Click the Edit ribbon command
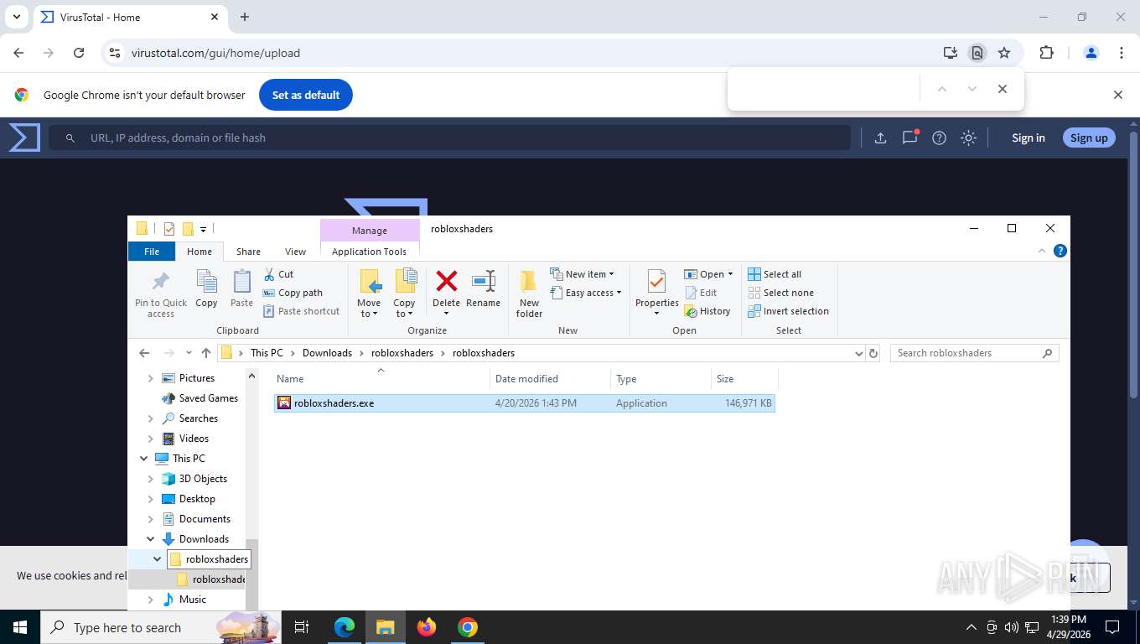The width and height of the screenshot is (1140, 644). pos(702,293)
